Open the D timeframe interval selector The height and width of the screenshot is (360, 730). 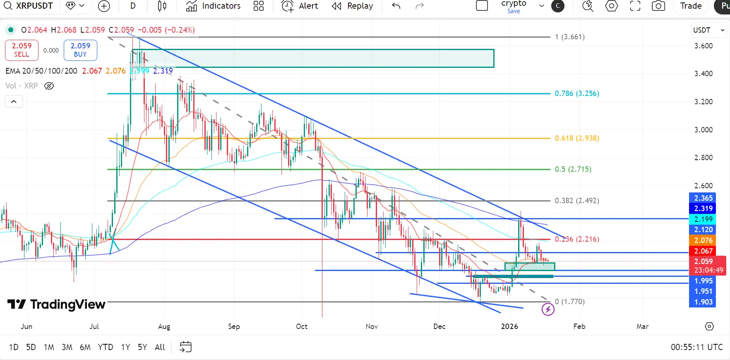pyautogui.click(x=133, y=6)
